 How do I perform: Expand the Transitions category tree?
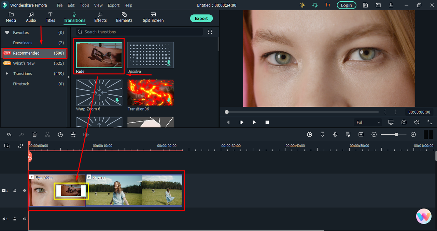pos(7,74)
